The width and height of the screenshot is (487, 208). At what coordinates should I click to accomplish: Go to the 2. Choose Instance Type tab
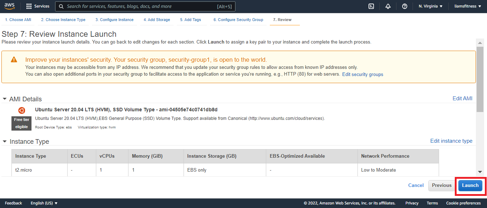pos(63,20)
